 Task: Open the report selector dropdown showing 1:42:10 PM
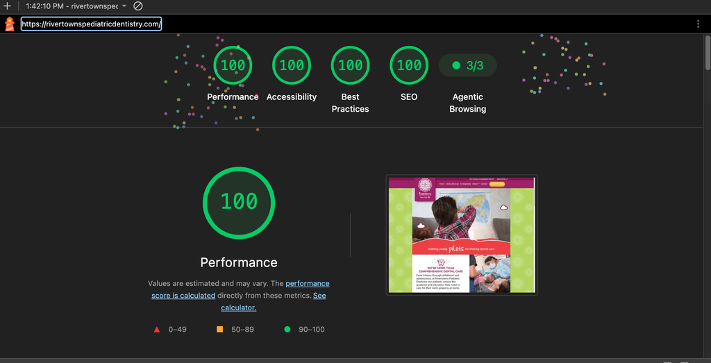76,6
